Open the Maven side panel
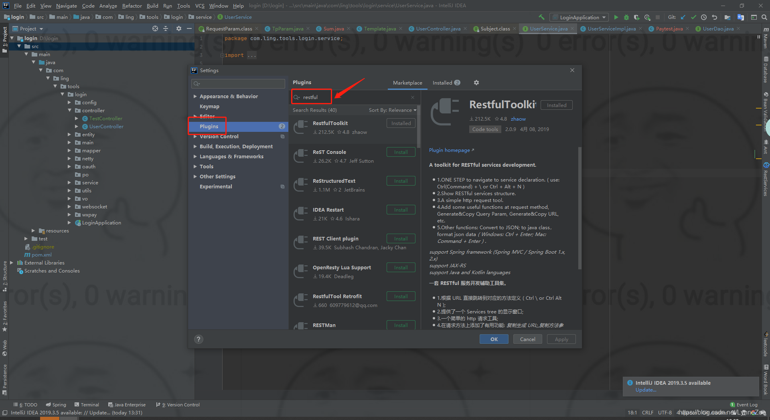The image size is (770, 420). pyautogui.click(x=766, y=42)
